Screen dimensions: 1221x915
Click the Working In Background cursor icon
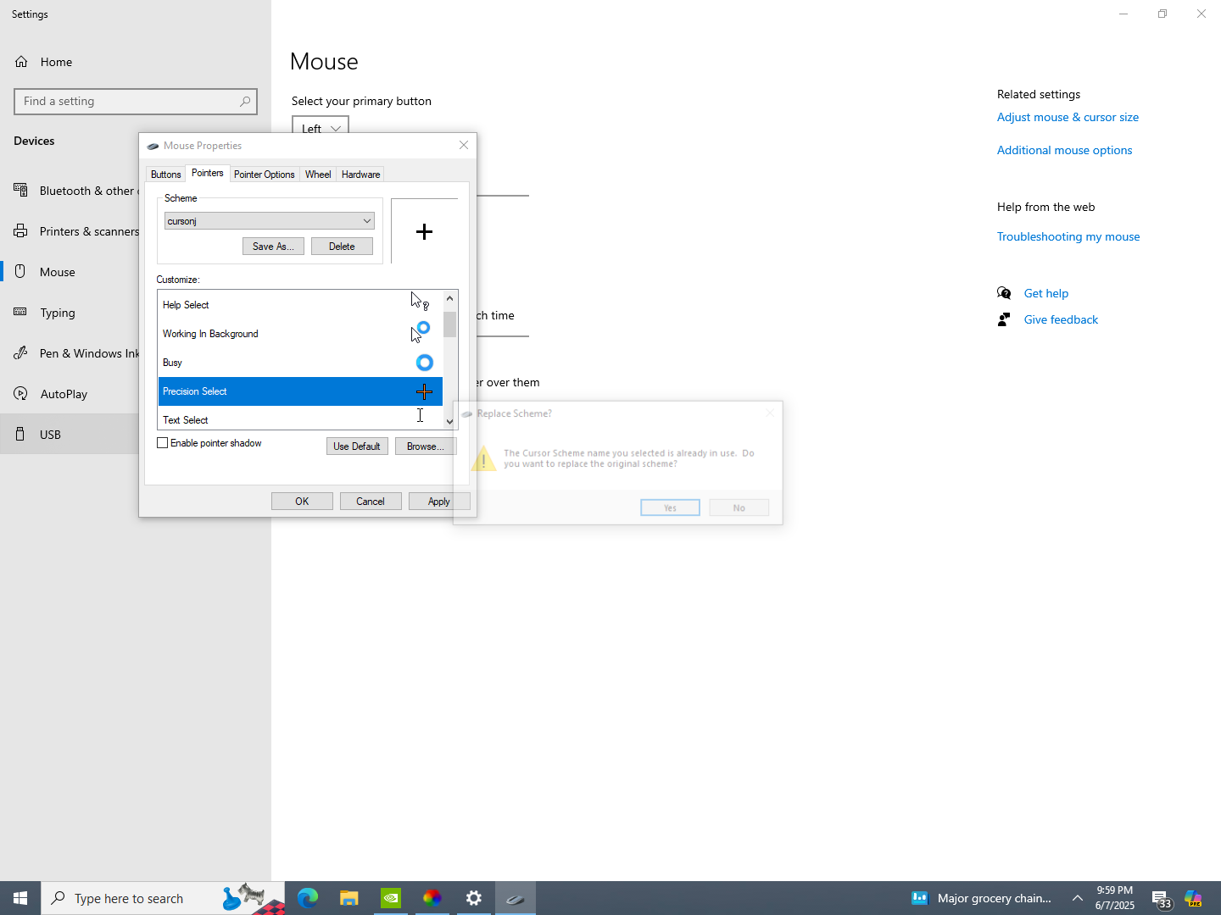pos(421,332)
